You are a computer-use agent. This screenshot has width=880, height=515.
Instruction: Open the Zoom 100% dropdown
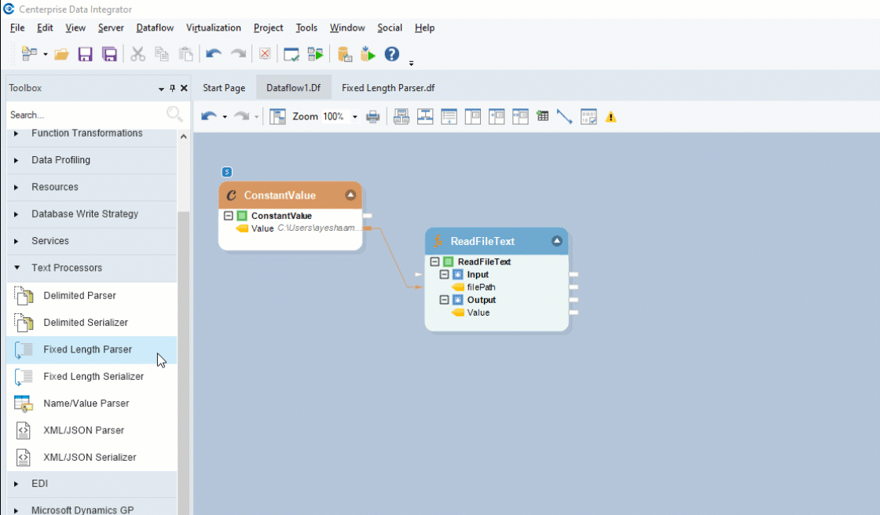coord(354,117)
